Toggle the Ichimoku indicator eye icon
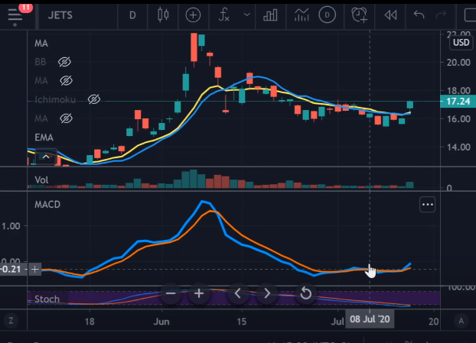 94,99
